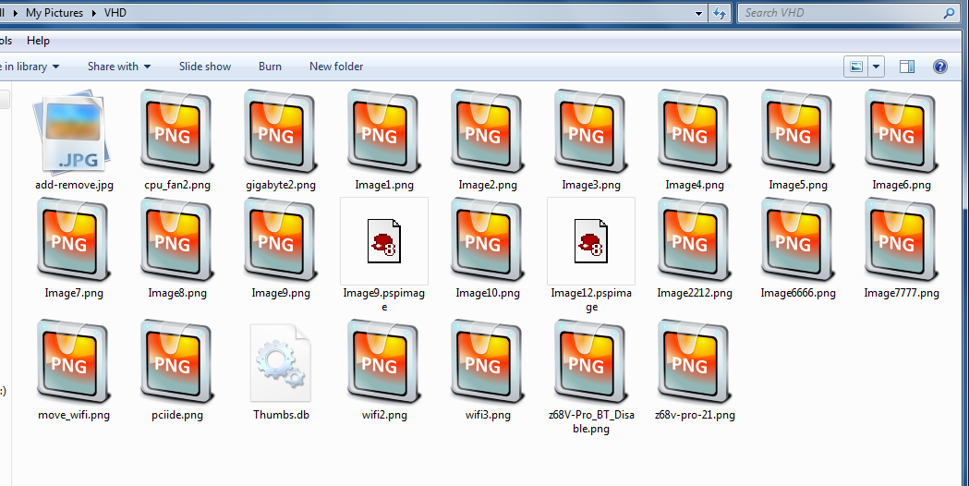Image resolution: width=969 pixels, height=486 pixels.
Task: Select the Image10.png file icon
Action: tap(488, 240)
